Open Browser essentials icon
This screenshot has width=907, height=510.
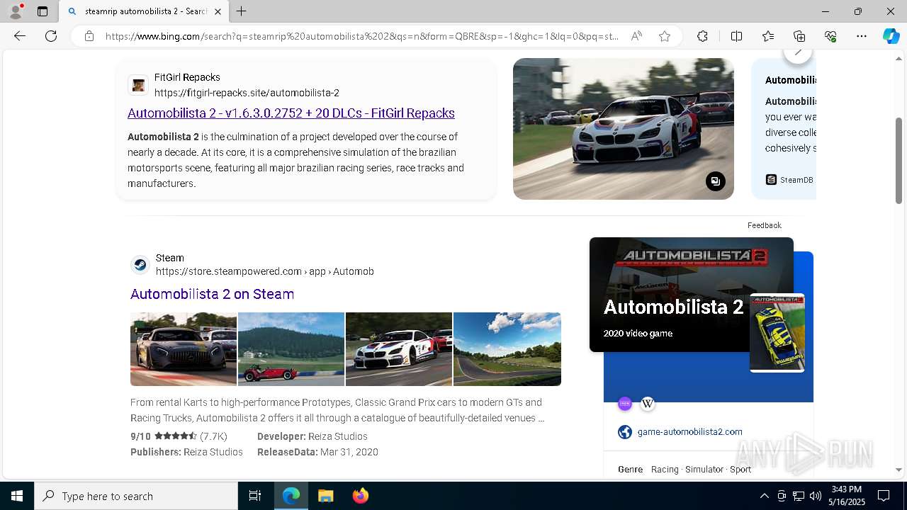tap(830, 36)
